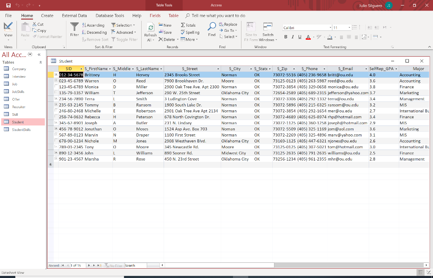Open the Fields tab under Table Tools
Image resolution: width=433 pixels, height=278 pixels.
pyautogui.click(x=155, y=15)
